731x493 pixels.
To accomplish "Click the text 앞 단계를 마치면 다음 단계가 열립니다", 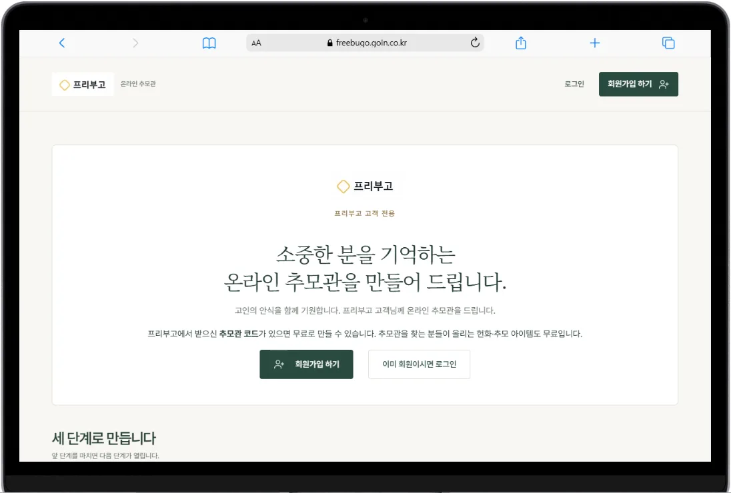I will (105, 456).
